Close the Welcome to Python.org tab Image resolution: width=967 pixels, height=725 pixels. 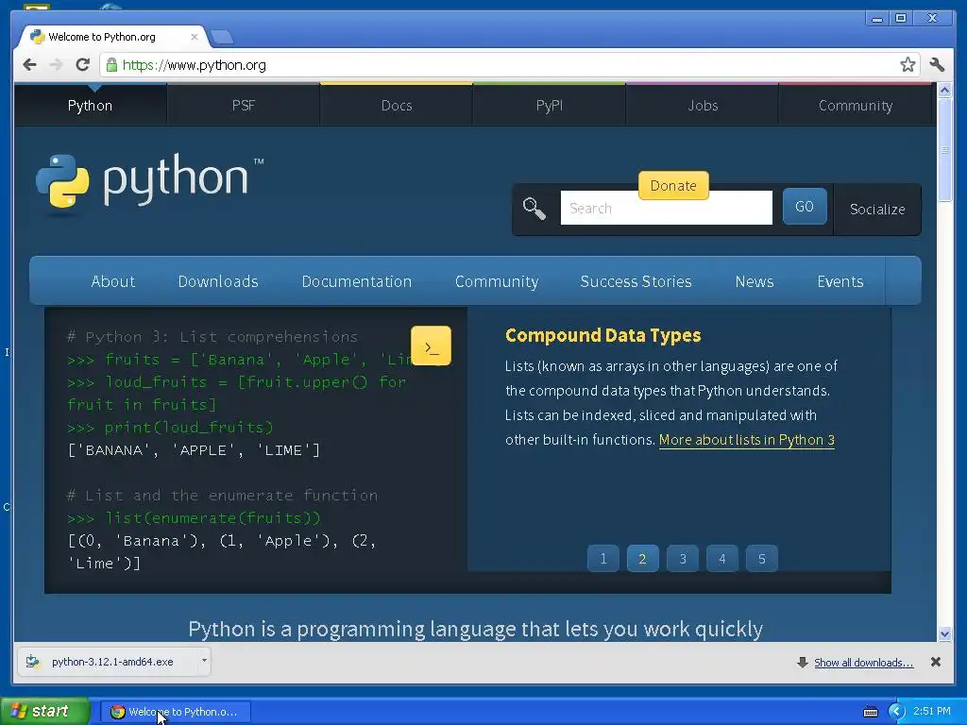pyautogui.click(x=195, y=37)
